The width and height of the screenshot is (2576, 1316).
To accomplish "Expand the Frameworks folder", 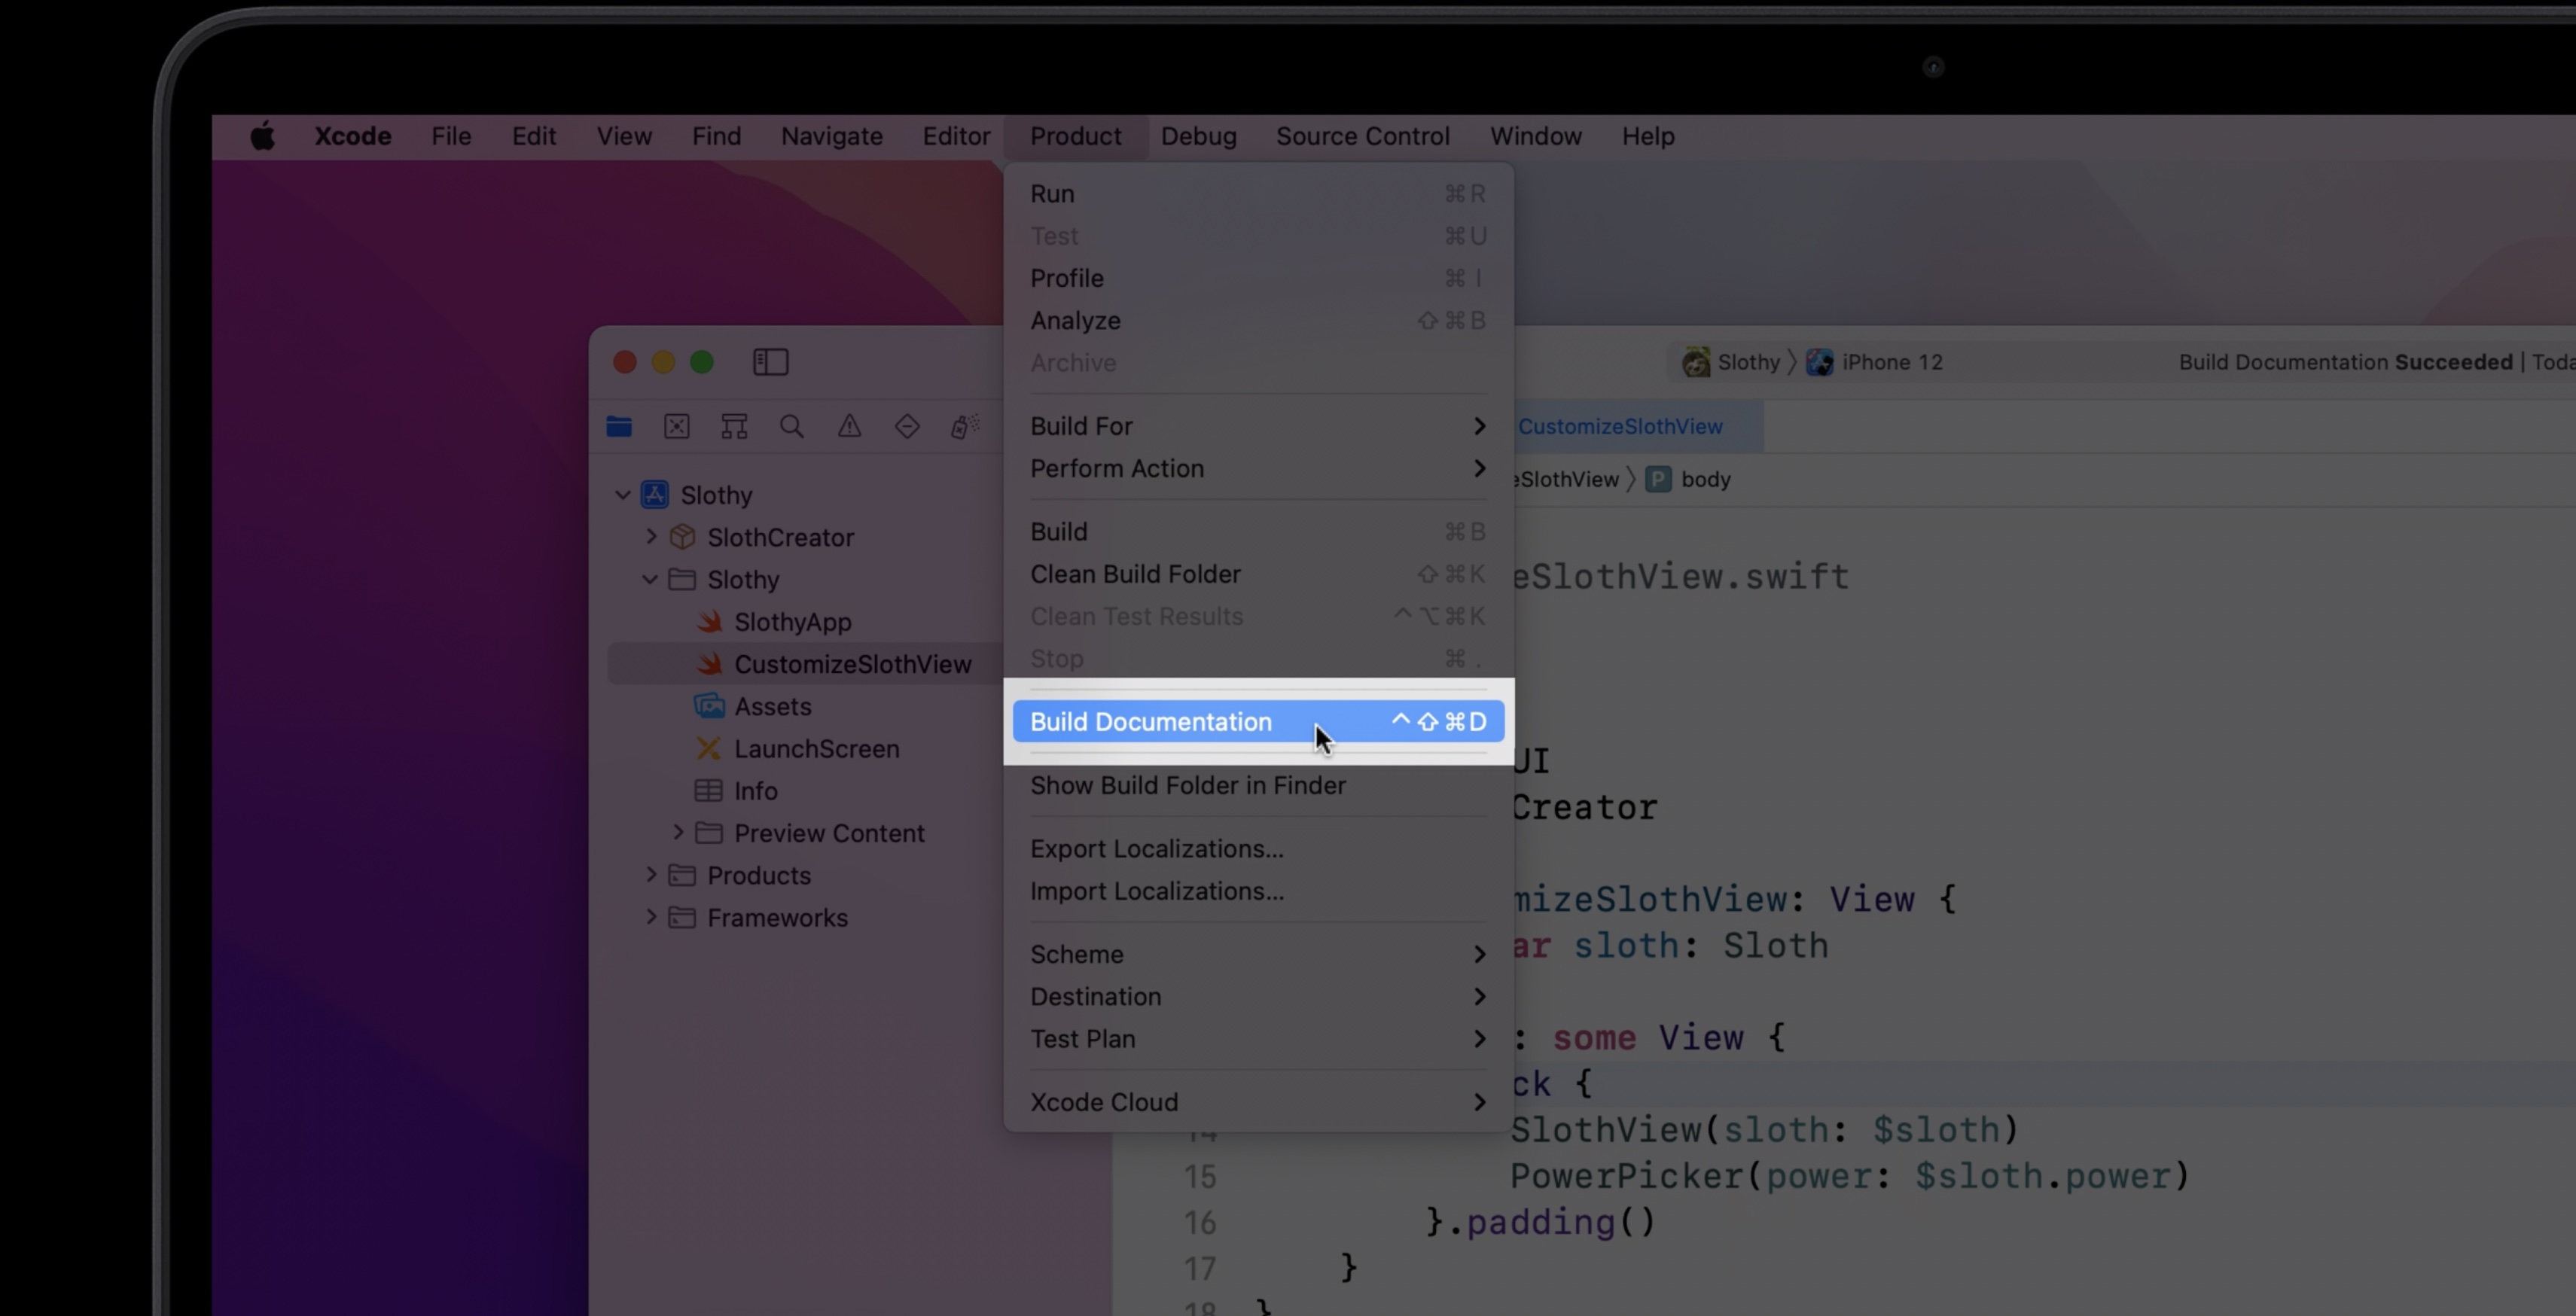I will pos(651,917).
